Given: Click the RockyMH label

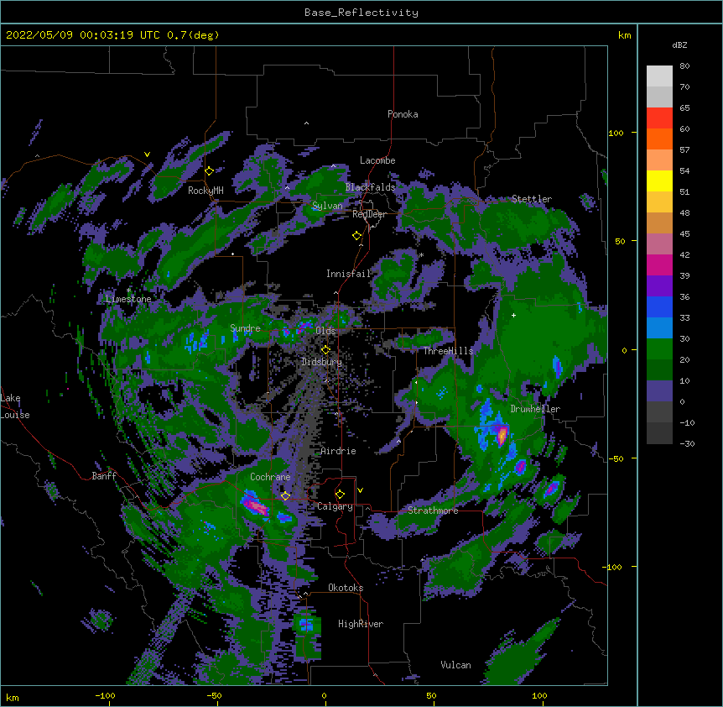Looking at the screenshot, I should (x=205, y=191).
